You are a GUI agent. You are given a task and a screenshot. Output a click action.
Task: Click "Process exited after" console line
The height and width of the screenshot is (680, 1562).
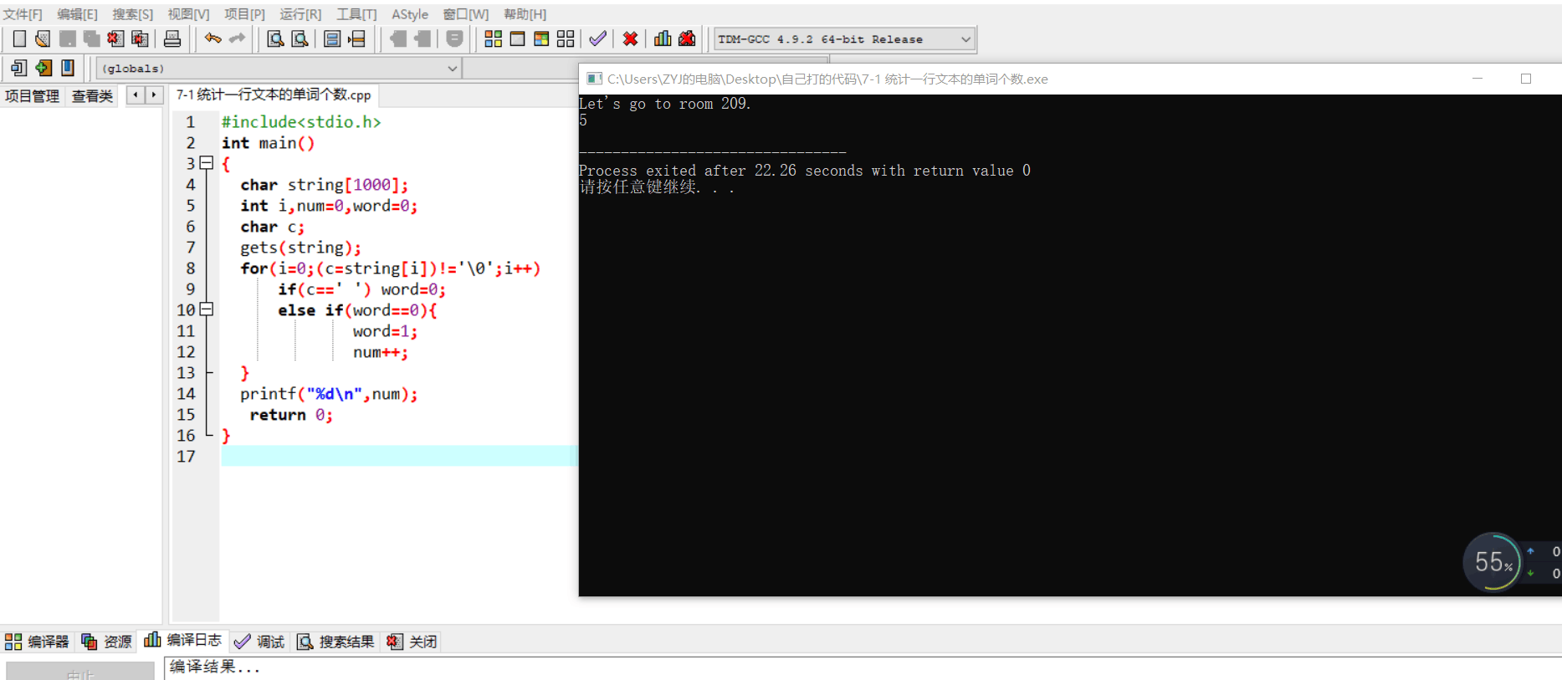804,171
